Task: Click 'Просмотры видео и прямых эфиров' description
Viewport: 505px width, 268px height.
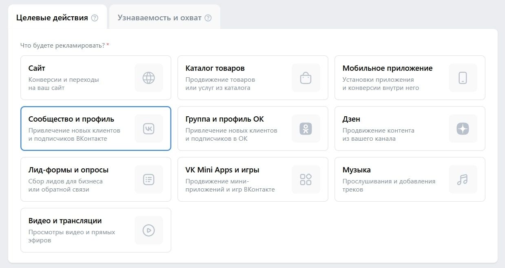Action: 72,236
